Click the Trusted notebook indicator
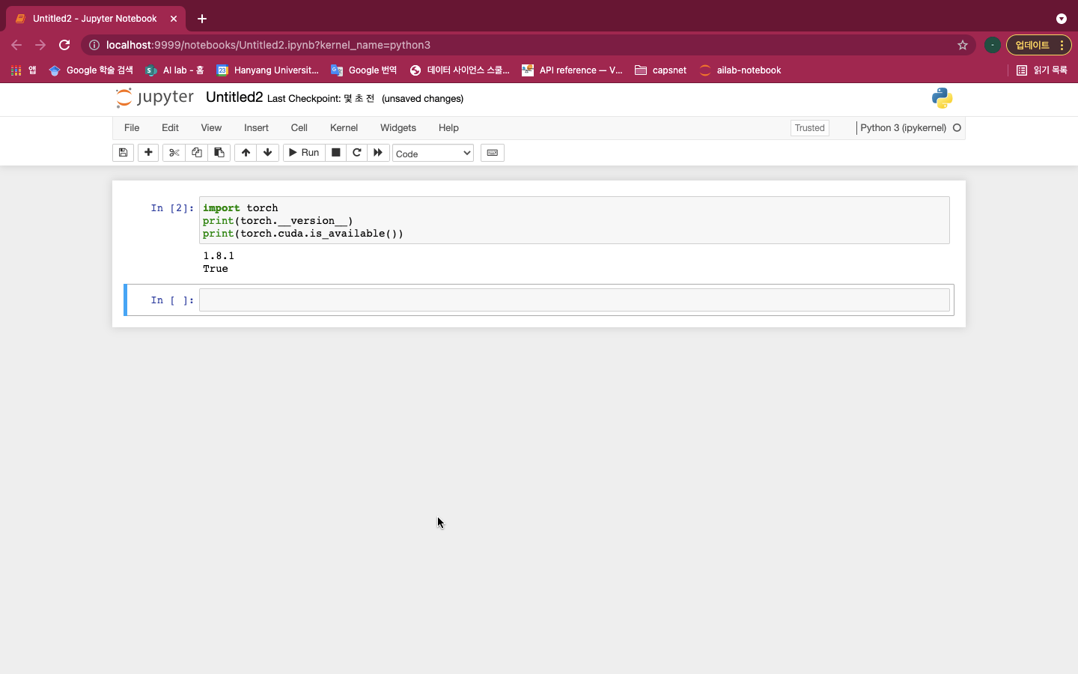 (x=810, y=128)
